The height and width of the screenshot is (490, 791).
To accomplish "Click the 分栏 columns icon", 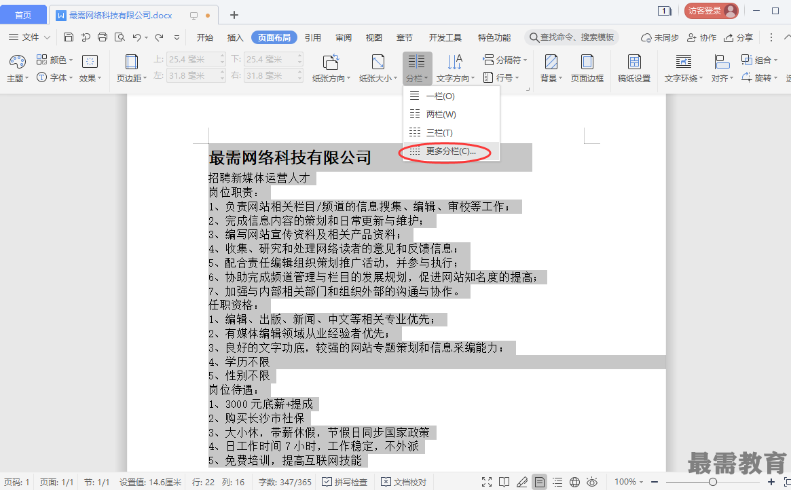I will pyautogui.click(x=416, y=62).
